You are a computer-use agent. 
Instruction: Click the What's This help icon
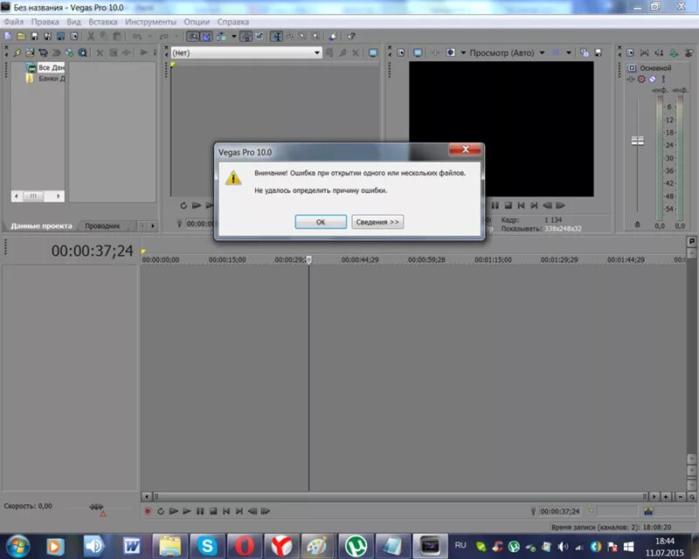(x=351, y=37)
